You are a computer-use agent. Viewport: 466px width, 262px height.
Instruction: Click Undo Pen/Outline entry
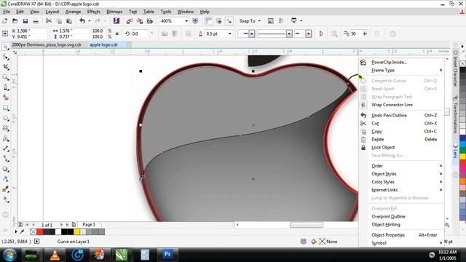point(389,115)
